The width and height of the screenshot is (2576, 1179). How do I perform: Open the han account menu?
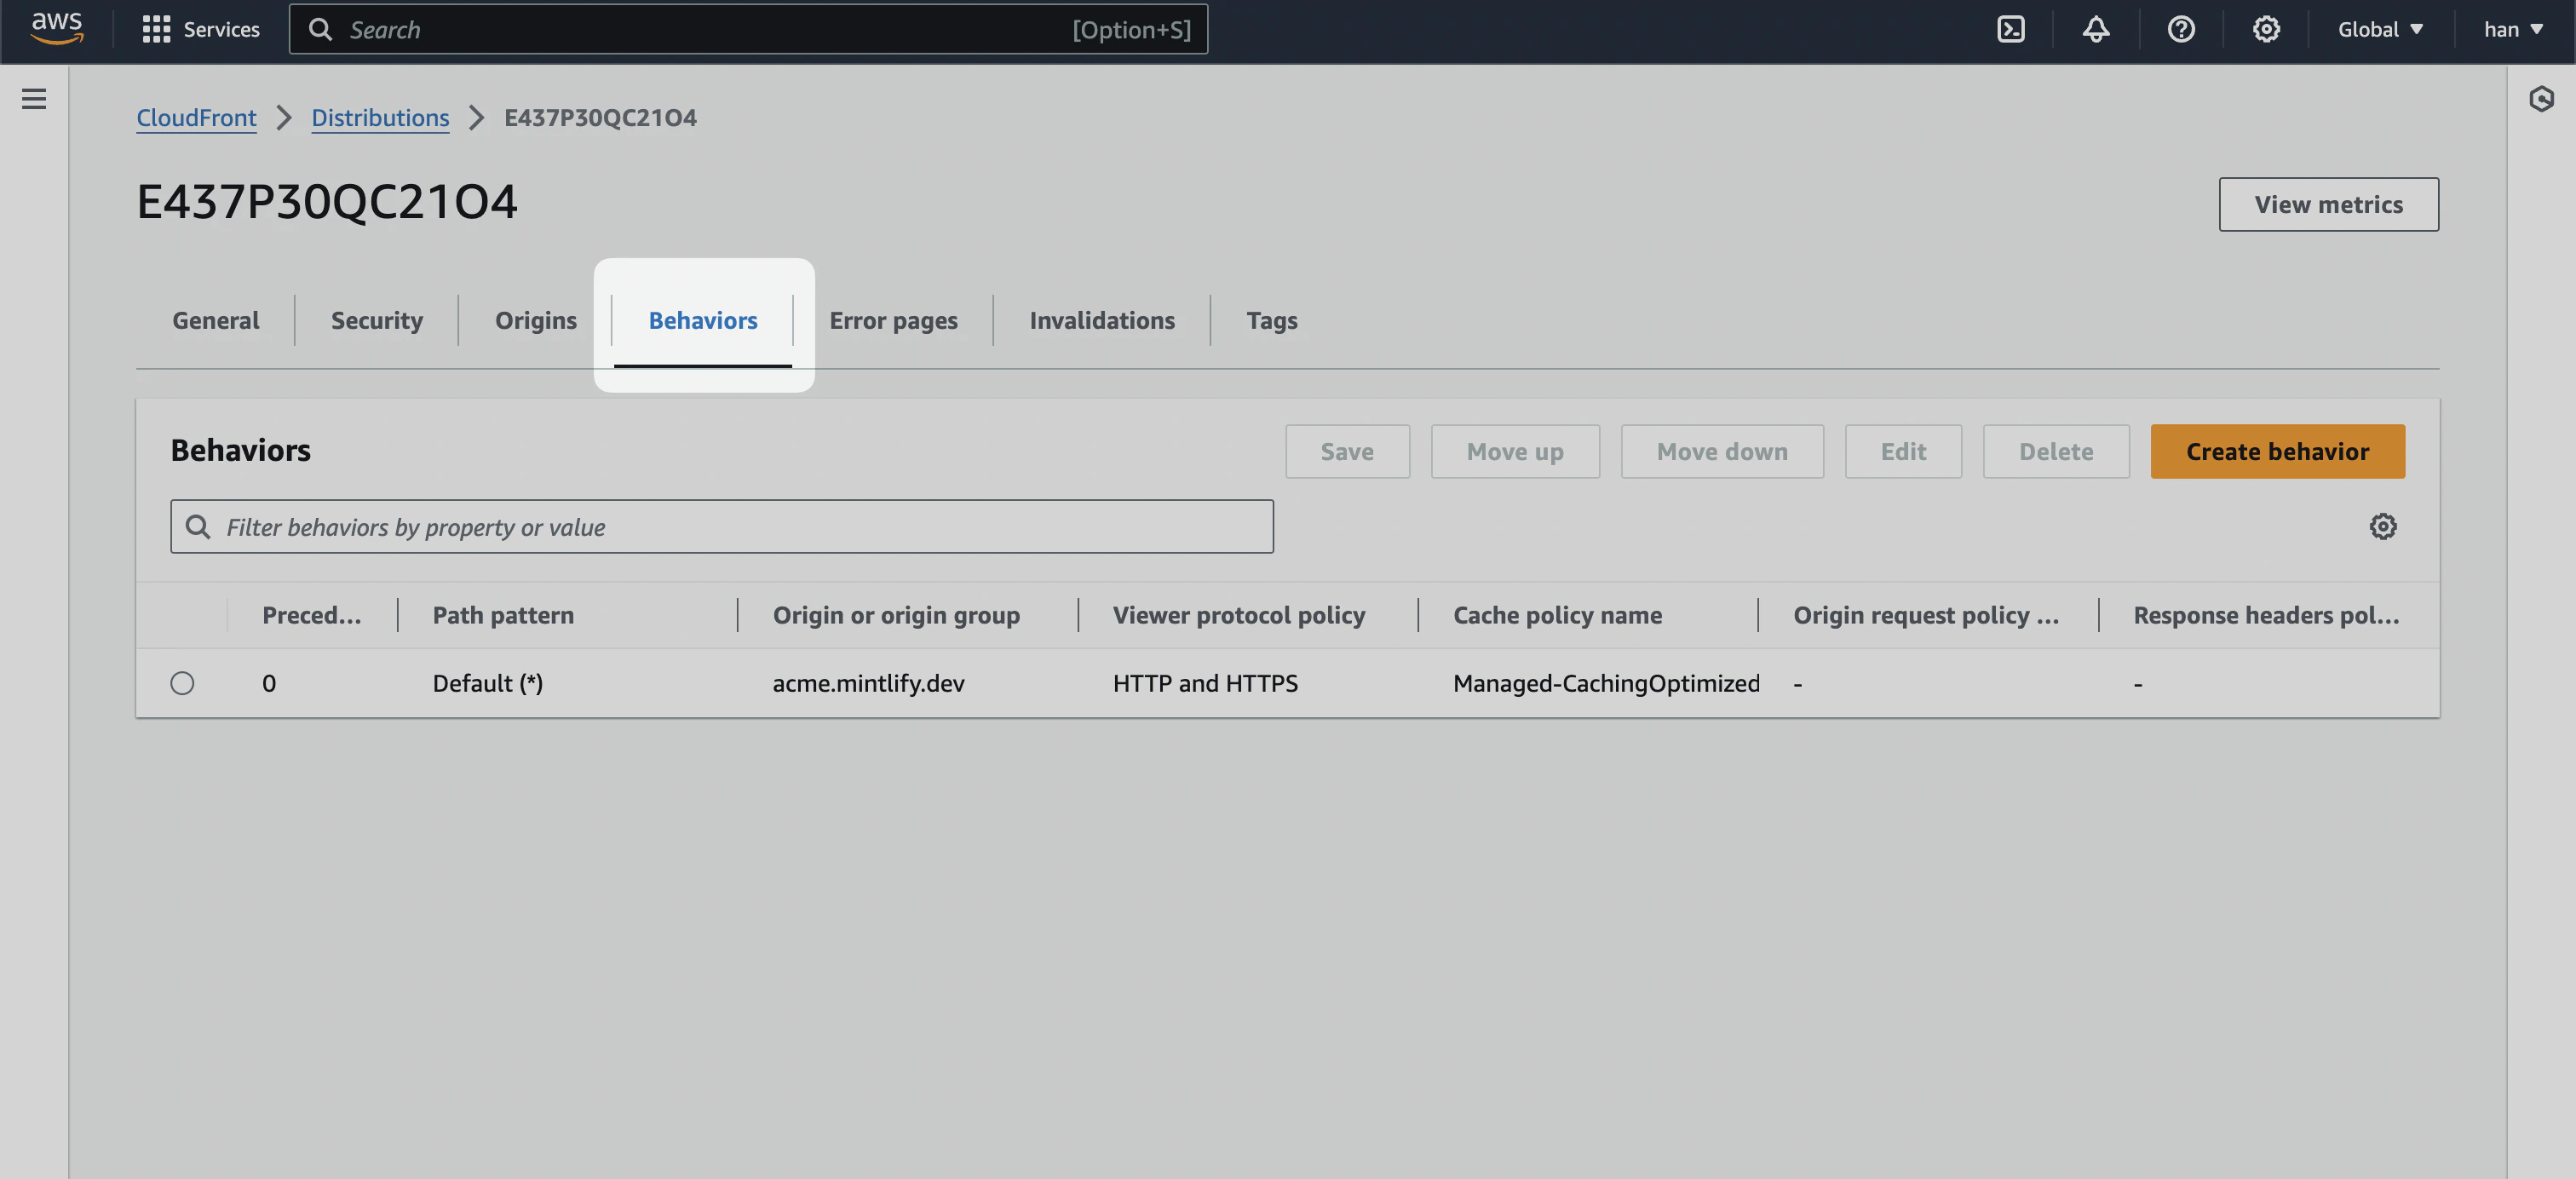pos(2512,29)
